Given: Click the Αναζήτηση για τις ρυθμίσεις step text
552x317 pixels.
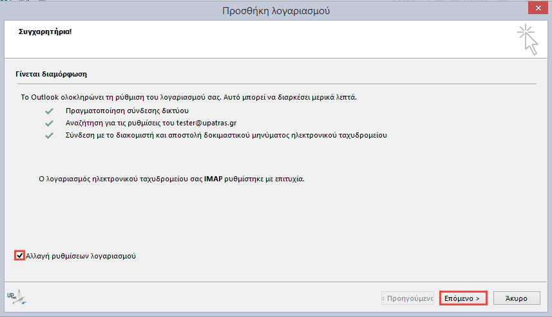Looking at the screenshot, I should [x=151, y=123].
